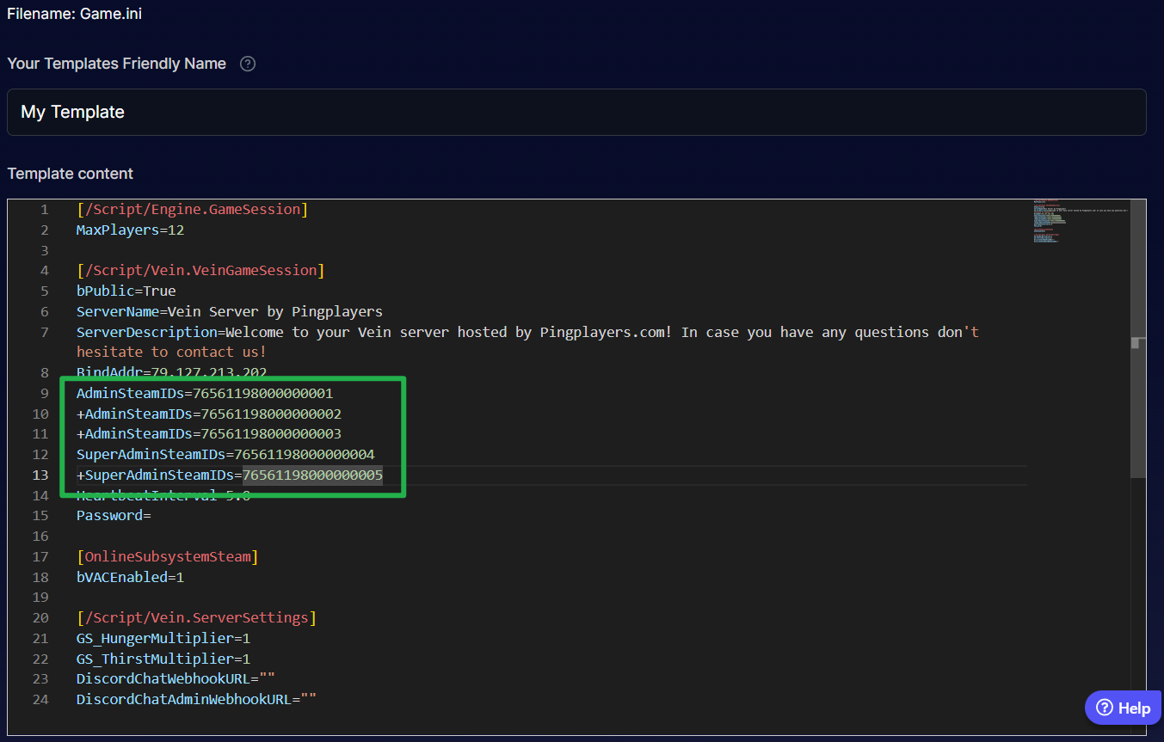Click the GS_ThirstMultiplier=1 line
The height and width of the screenshot is (742, 1164).
[x=163, y=659]
